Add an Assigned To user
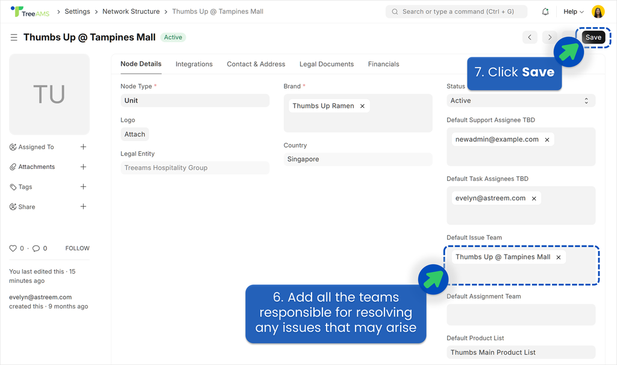The height and width of the screenshot is (365, 617). (x=83, y=147)
